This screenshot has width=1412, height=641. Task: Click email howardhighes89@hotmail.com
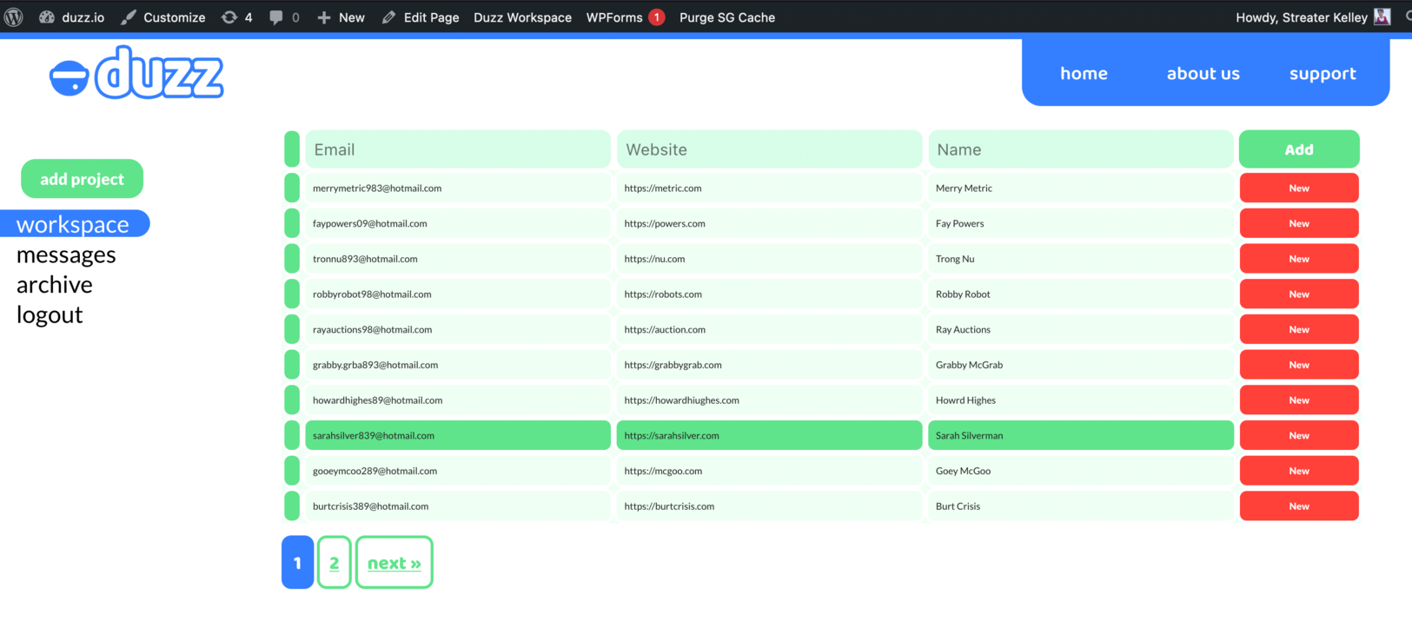[378, 400]
